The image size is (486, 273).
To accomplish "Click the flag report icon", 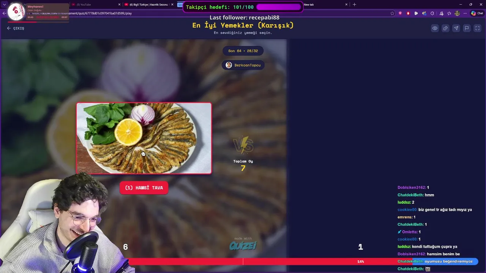I will (x=467, y=28).
